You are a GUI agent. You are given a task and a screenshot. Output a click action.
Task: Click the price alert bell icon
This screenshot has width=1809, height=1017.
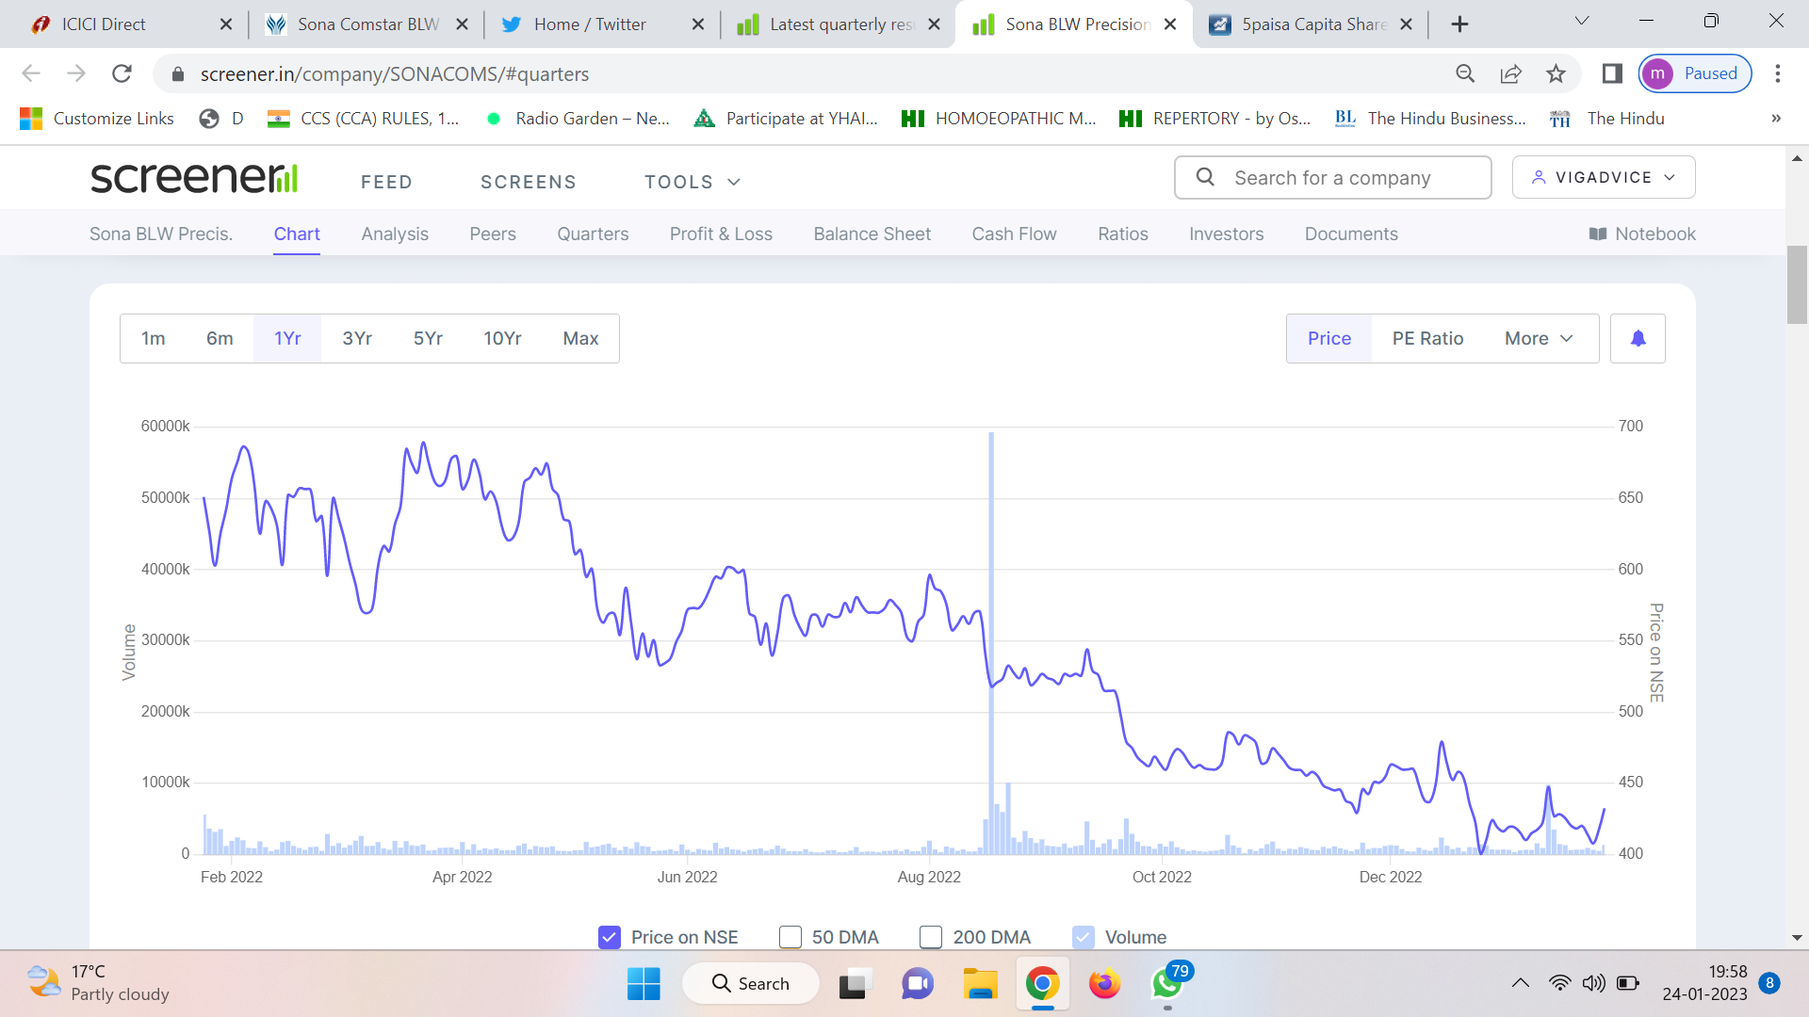tap(1638, 338)
